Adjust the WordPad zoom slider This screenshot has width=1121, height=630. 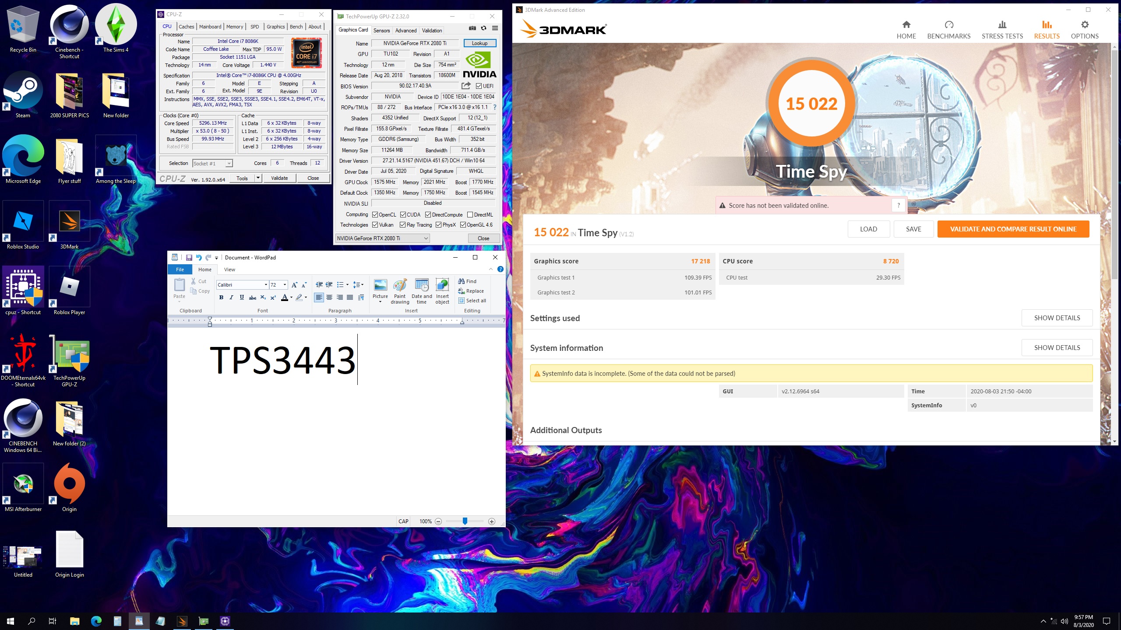(465, 521)
